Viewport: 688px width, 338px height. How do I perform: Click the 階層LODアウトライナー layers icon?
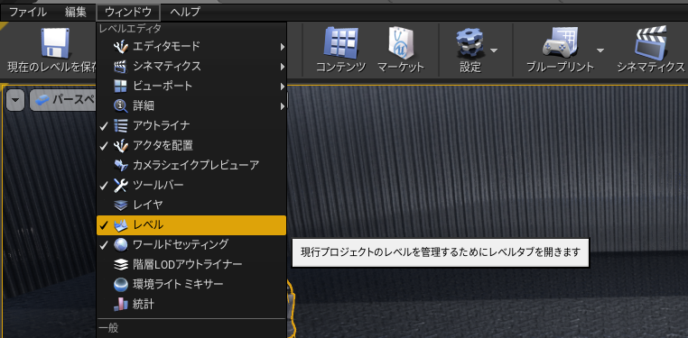click(120, 264)
